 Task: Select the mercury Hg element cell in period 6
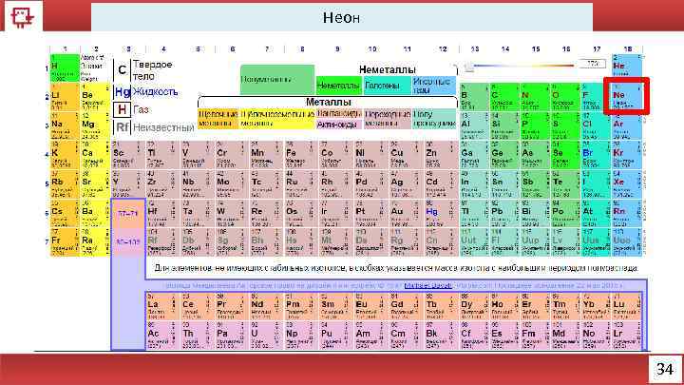441,214
